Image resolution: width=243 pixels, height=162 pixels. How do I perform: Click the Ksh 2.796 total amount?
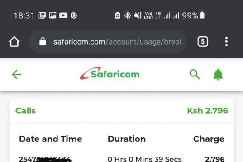tap(208, 111)
